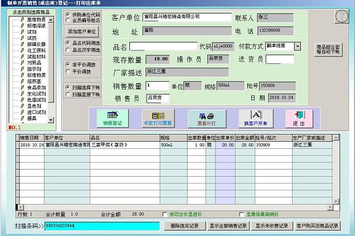This screenshot has width=355, height=236.
Task: Click the 商品组合套餐自动下帐 button
Action: [328, 49]
